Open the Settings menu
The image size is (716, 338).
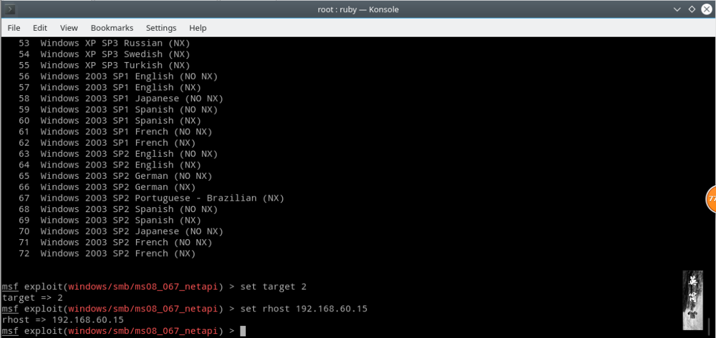pyautogui.click(x=161, y=28)
